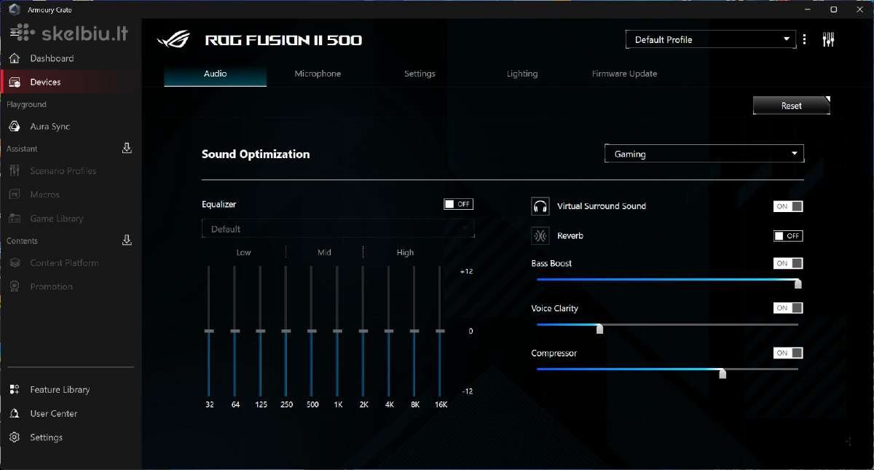Click the ROG FUSION II 500 title
This screenshot has height=470, width=874.
point(283,40)
